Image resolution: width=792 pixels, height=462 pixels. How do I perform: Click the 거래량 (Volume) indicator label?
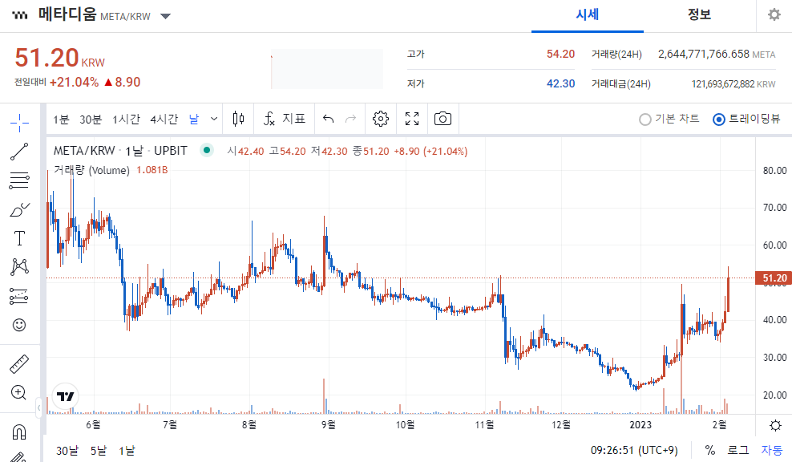(91, 170)
